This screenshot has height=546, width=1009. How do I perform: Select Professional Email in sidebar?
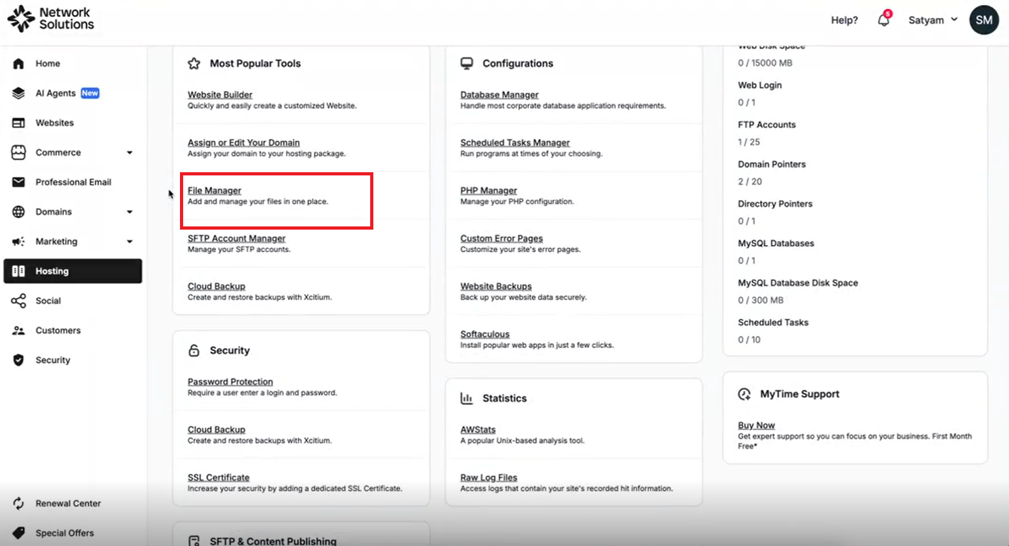coord(73,182)
